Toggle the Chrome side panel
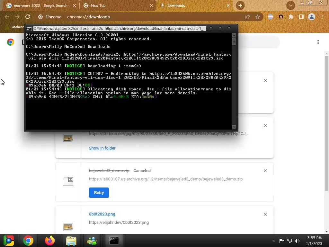Screen dimensions: 329x247 (x=301, y=17)
